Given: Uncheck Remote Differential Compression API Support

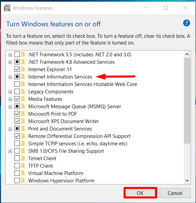Looking at the screenshot, I should pyautogui.click(x=17, y=136).
